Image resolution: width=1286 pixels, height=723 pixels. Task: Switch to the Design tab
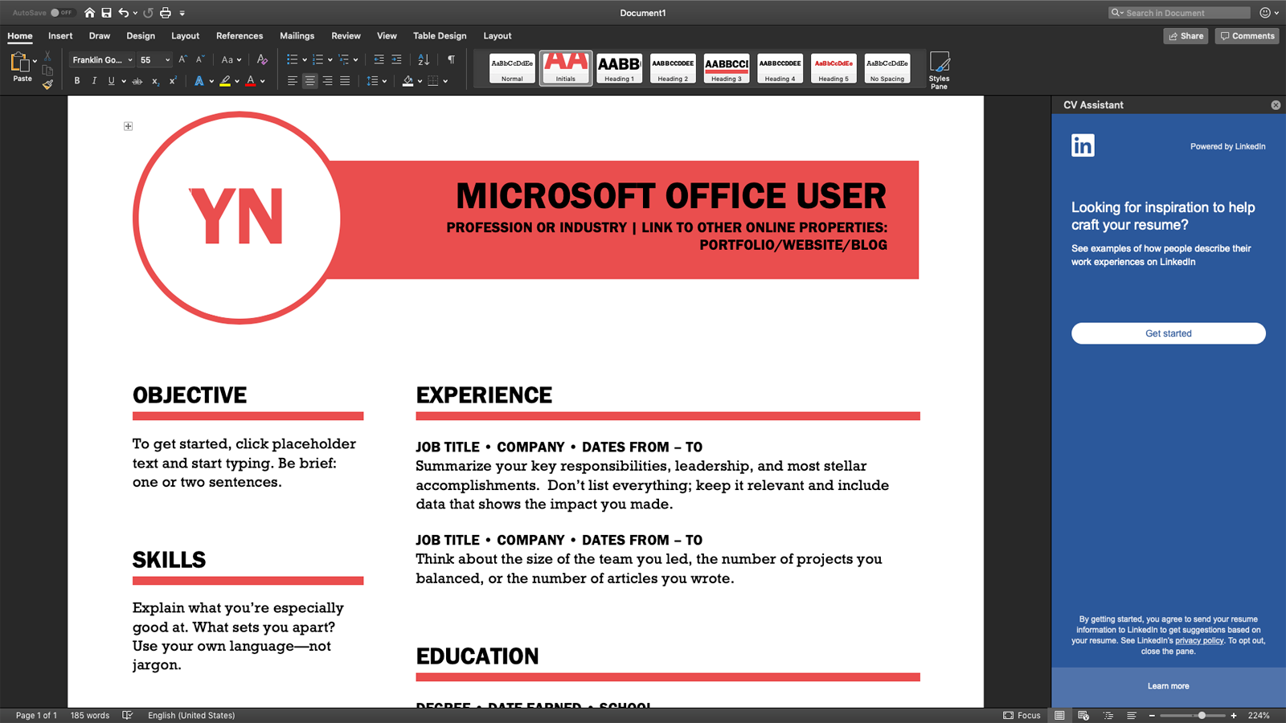(141, 36)
